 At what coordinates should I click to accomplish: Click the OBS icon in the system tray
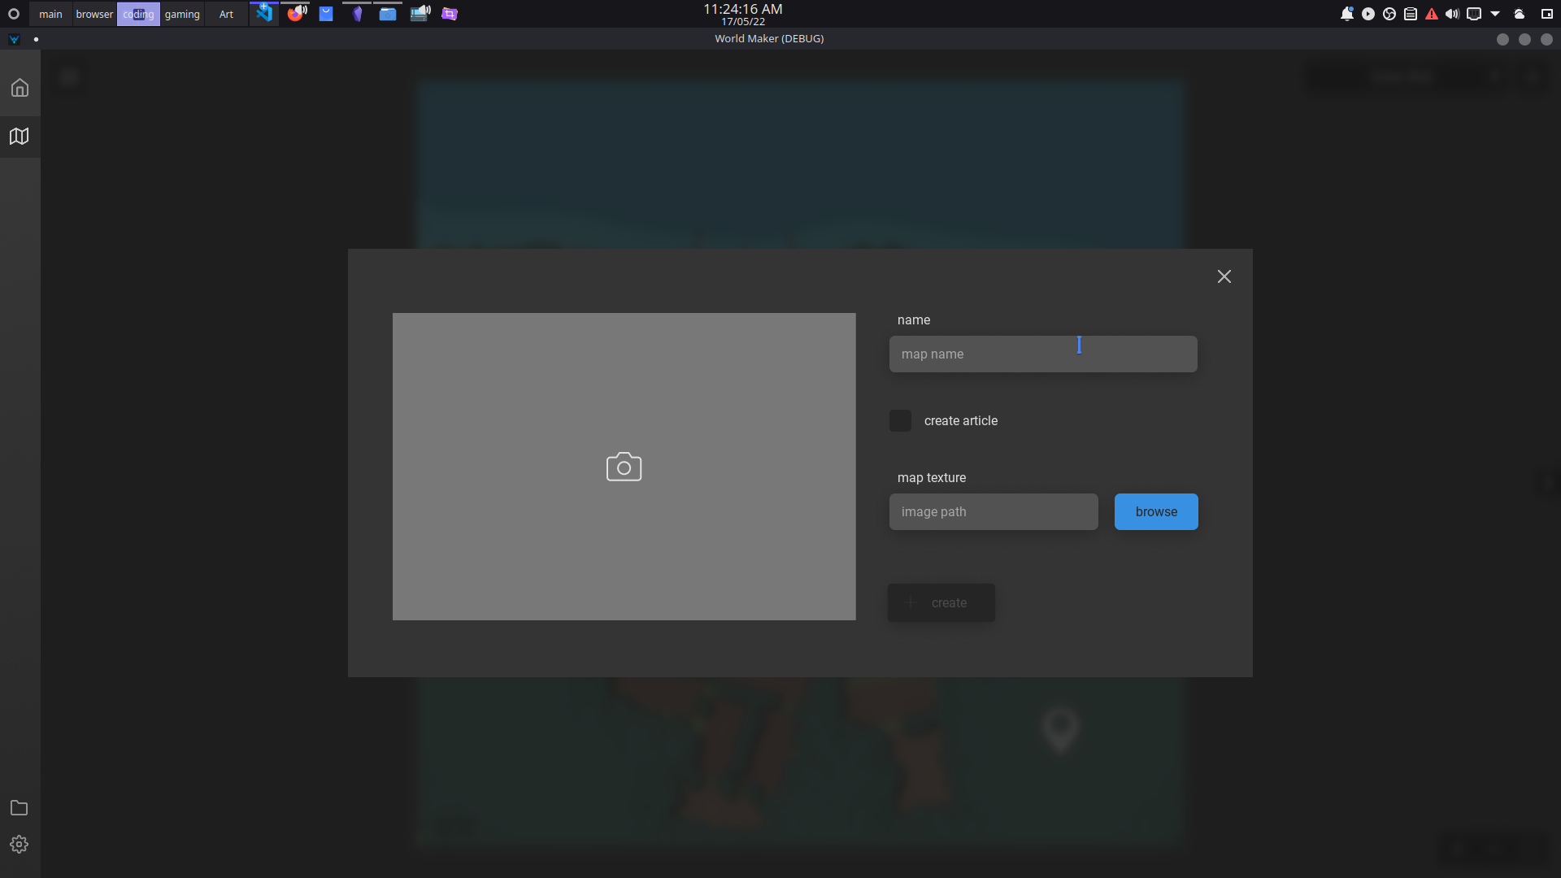tap(1389, 14)
